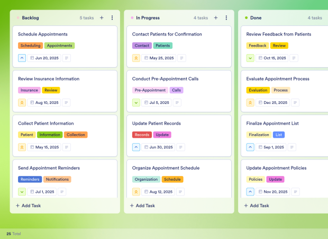
Task: Click Add Task under Done column
Action: coord(257,206)
